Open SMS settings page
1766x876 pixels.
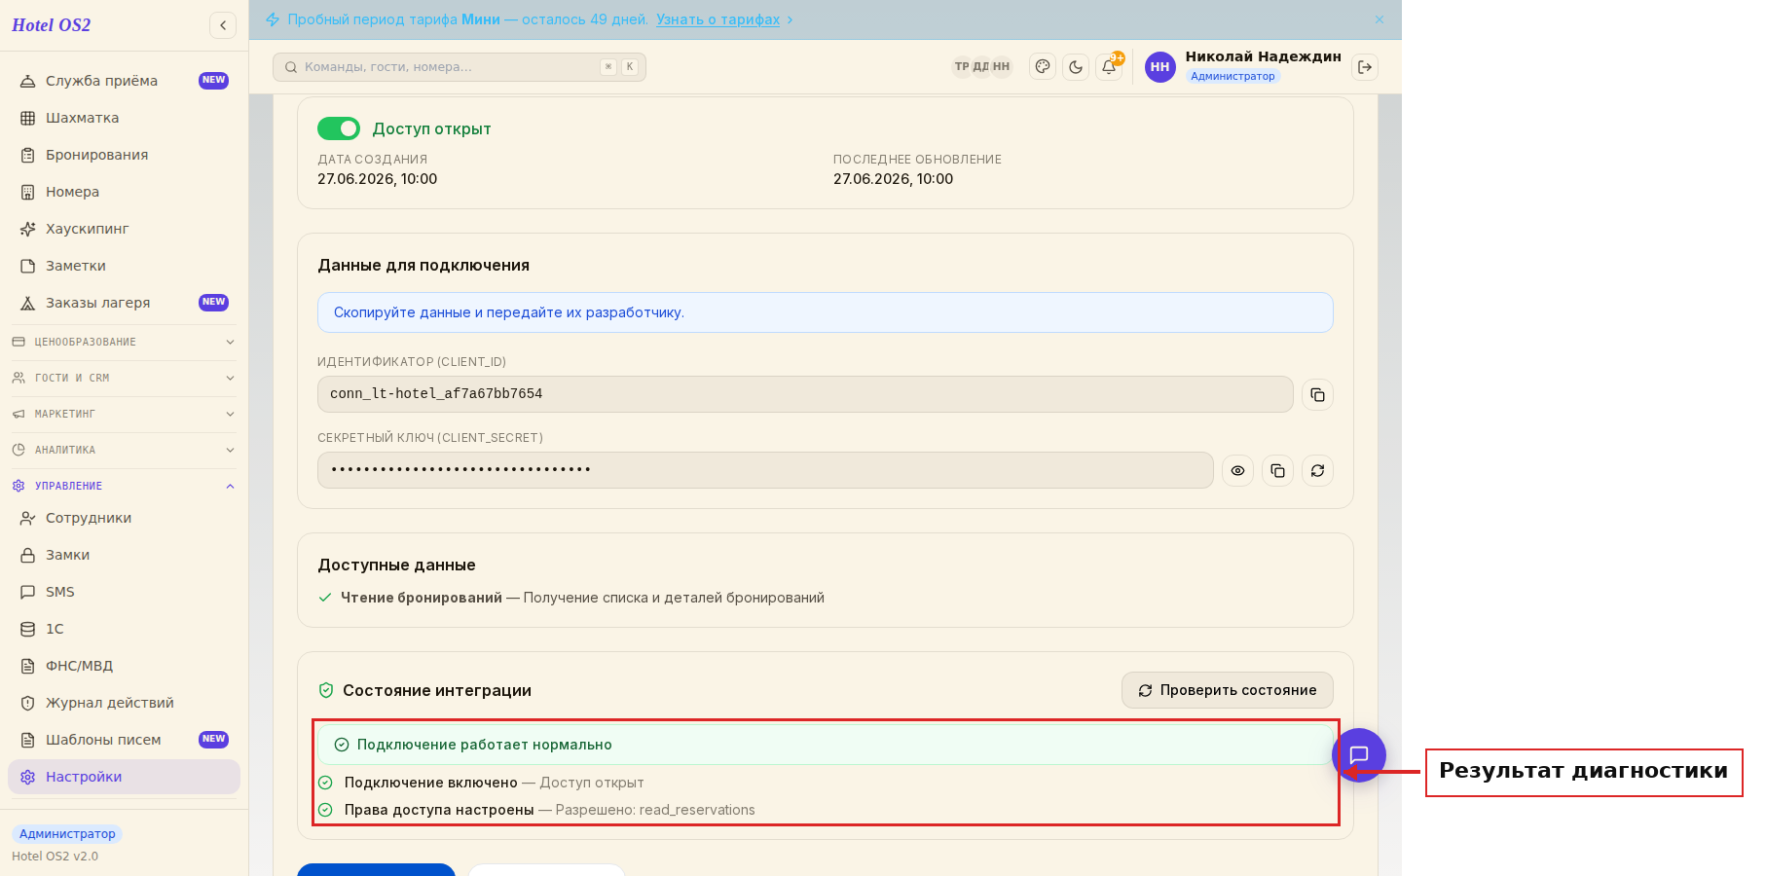pyautogui.click(x=124, y=592)
